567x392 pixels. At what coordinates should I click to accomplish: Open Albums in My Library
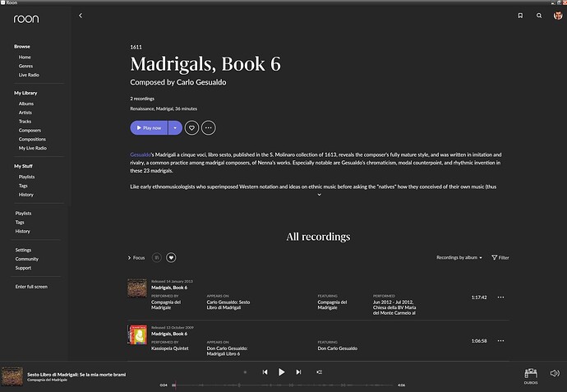(26, 104)
